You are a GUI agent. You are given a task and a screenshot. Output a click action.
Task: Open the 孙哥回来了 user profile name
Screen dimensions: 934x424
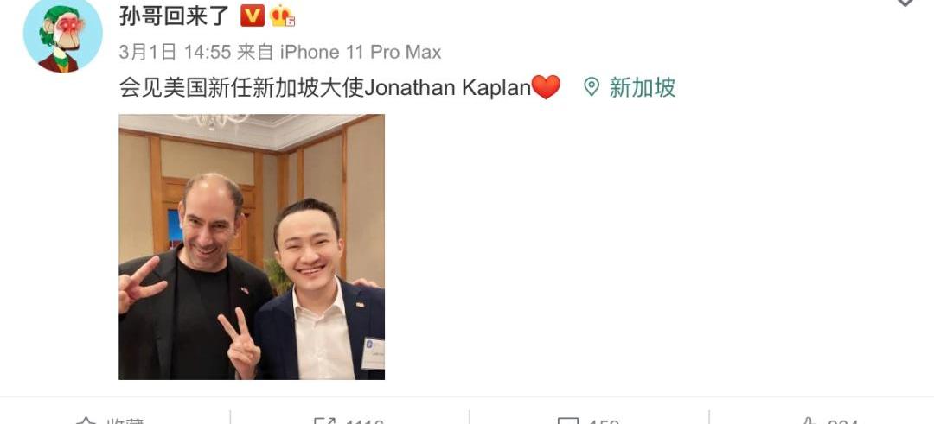click(174, 16)
